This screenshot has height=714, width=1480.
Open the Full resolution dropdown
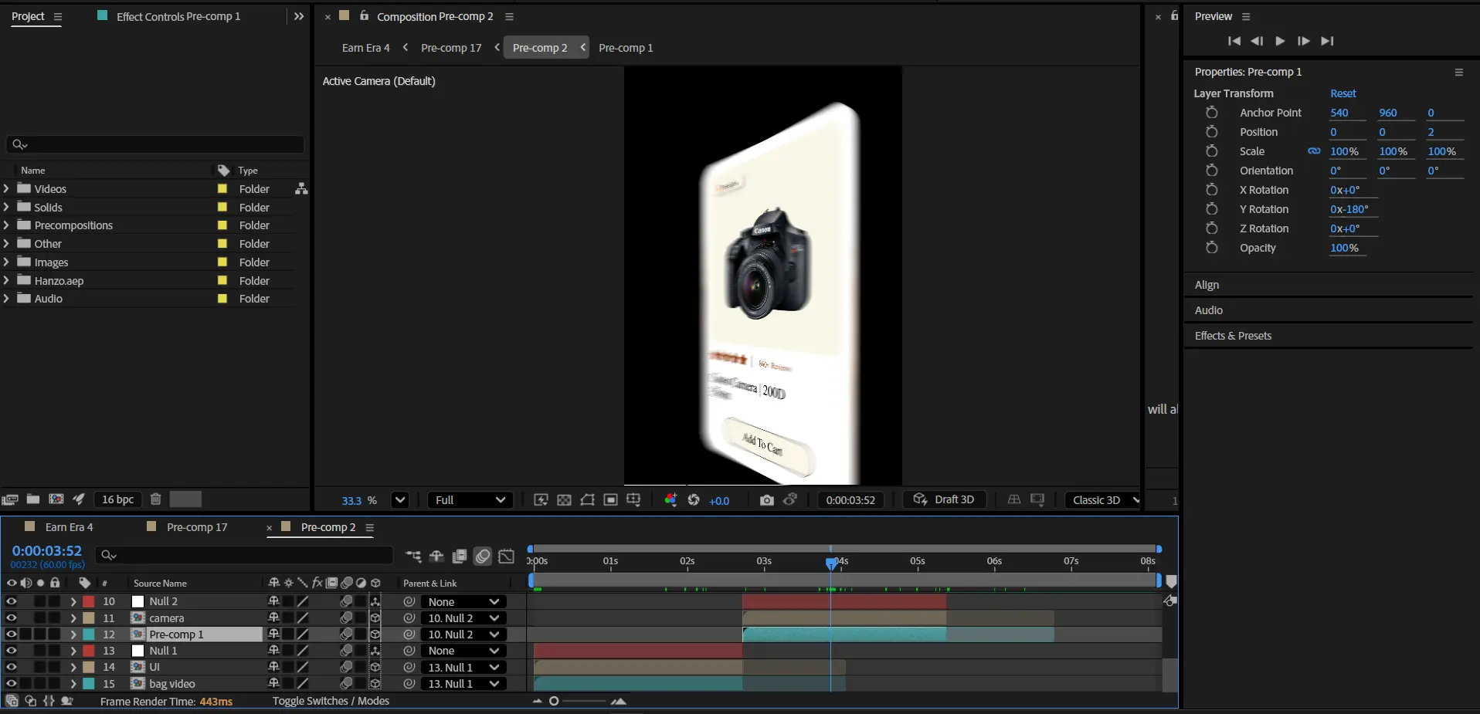pos(470,500)
